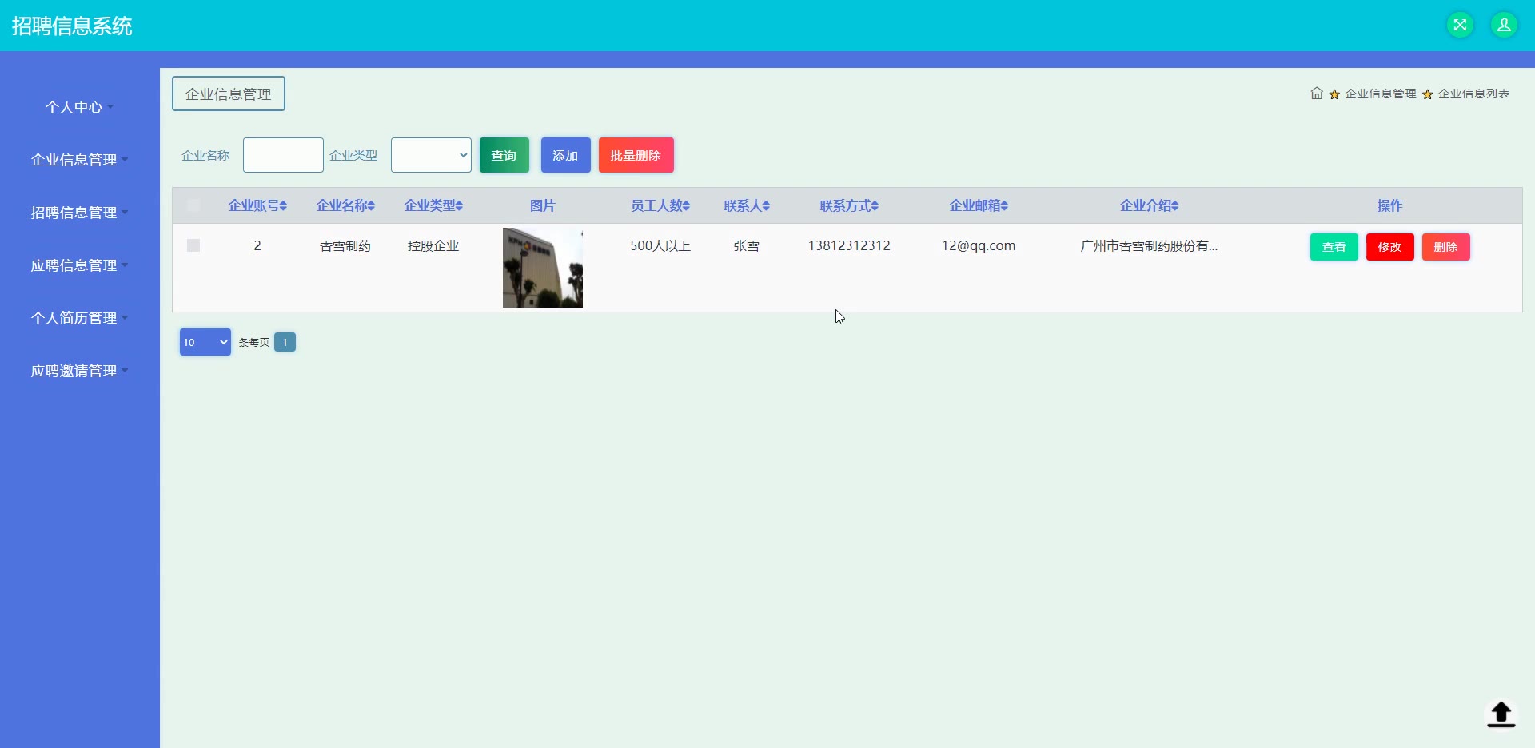This screenshot has width=1535, height=748.
Task: Click the 招聘信息系统 site title
Action: click(x=72, y=26)
